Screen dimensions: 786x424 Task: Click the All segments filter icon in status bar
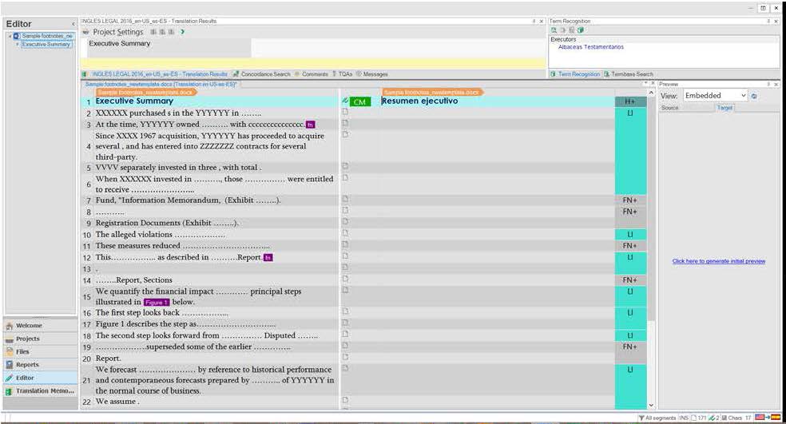(x=641, y=418)
